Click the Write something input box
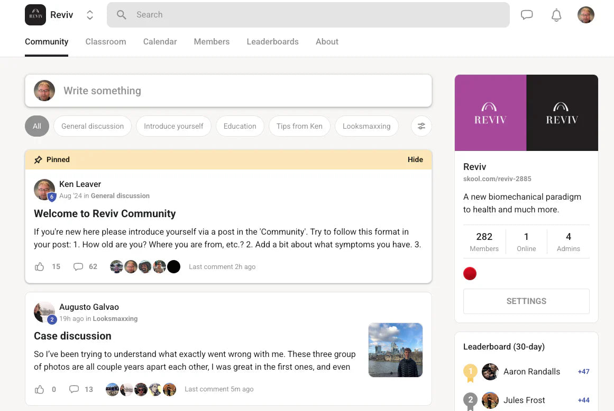 pyautogui.click(x=243, y=91)
